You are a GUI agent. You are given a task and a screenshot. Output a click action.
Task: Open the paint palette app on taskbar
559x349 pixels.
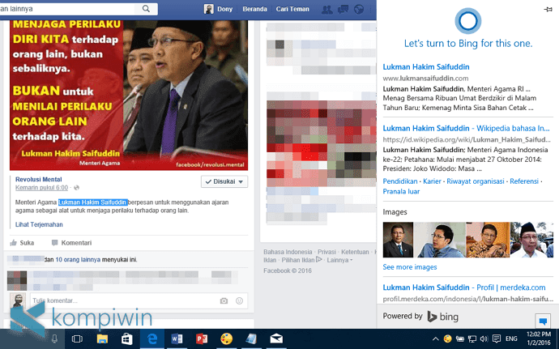point(226,338)
